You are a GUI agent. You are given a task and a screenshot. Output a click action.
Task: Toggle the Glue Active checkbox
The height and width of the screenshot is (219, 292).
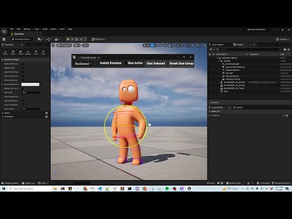pos(126,63)
